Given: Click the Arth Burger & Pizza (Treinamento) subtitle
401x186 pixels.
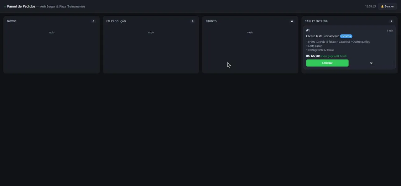Looking at the screenshot, I should click(62, 7).
